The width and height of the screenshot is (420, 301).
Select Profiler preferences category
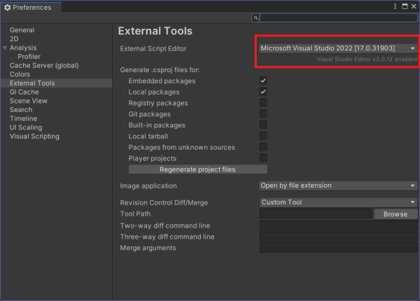pyautogui.click(x=29, y=57)
